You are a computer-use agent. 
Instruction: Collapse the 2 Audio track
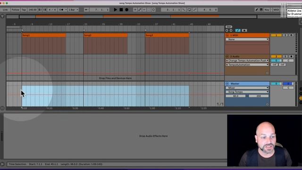pyautogui.click(x=227, y=57)
